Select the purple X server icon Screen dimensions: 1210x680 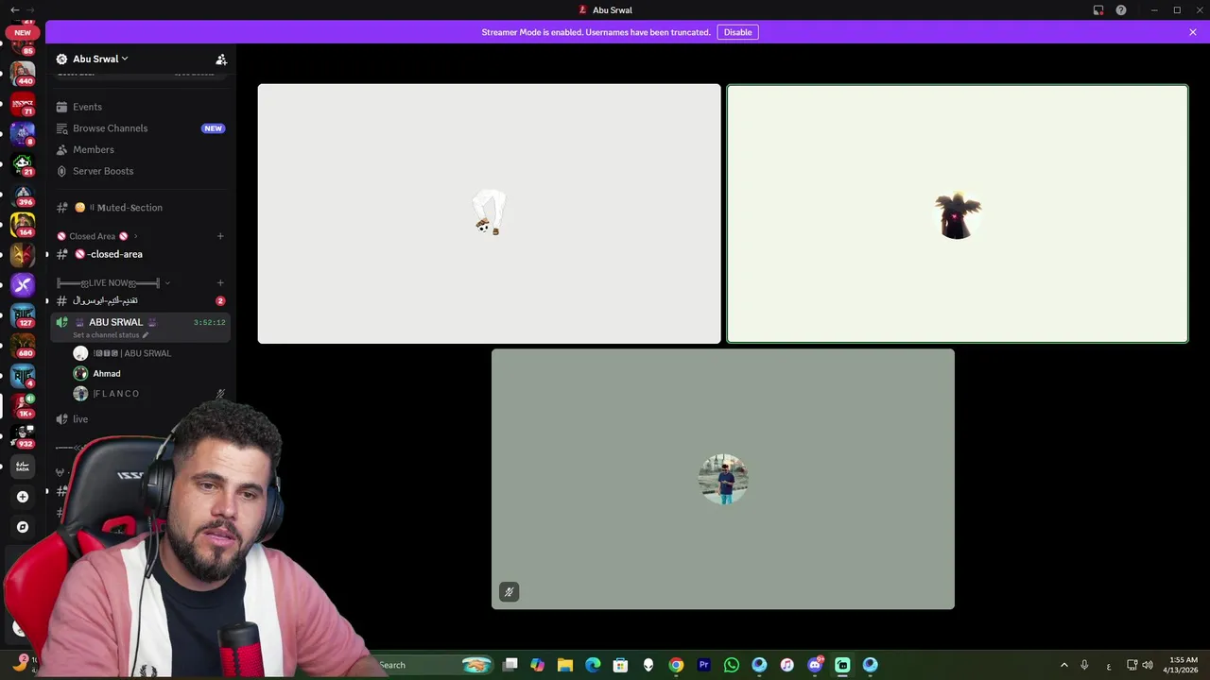pos(23,284)
